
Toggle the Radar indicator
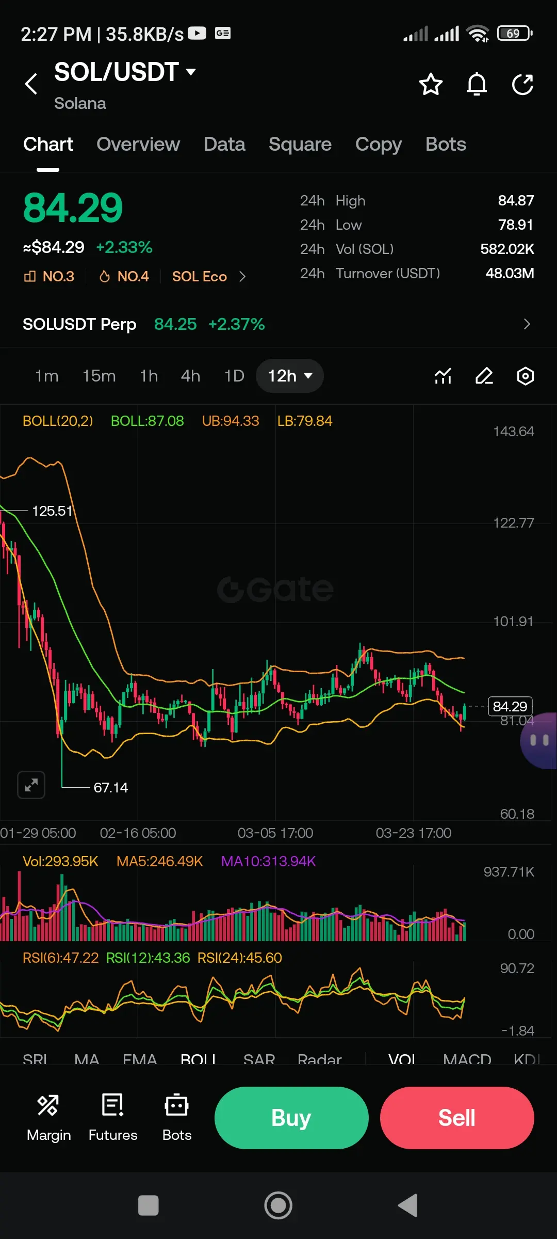(x=320, y=1059)
